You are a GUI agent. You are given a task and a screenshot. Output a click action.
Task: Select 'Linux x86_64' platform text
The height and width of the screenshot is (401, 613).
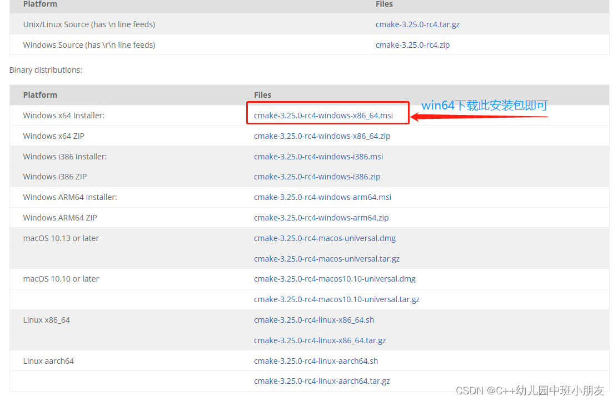tap(47, 320)
